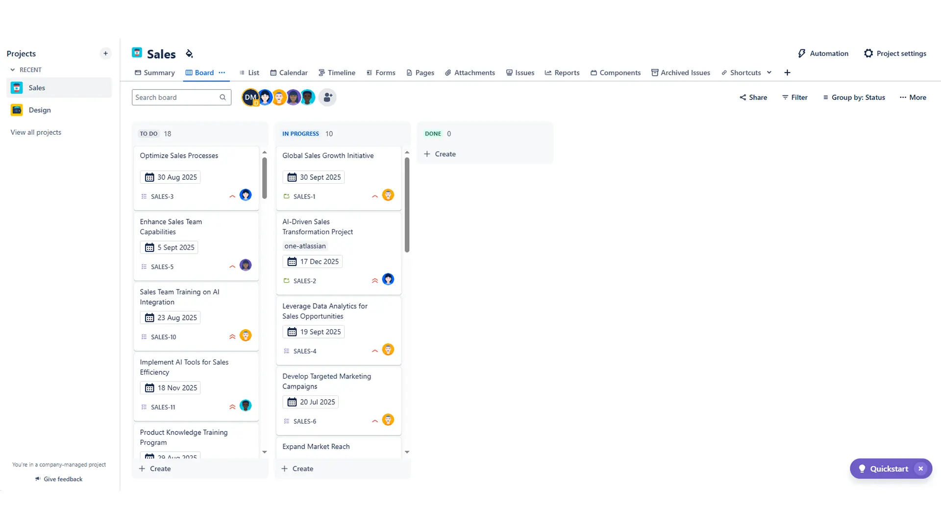
Task: Open the Design project in sidebar
Action: (59, 110)
